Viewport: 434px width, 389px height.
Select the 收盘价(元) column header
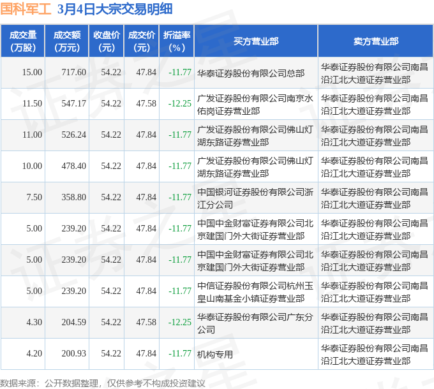107,41
